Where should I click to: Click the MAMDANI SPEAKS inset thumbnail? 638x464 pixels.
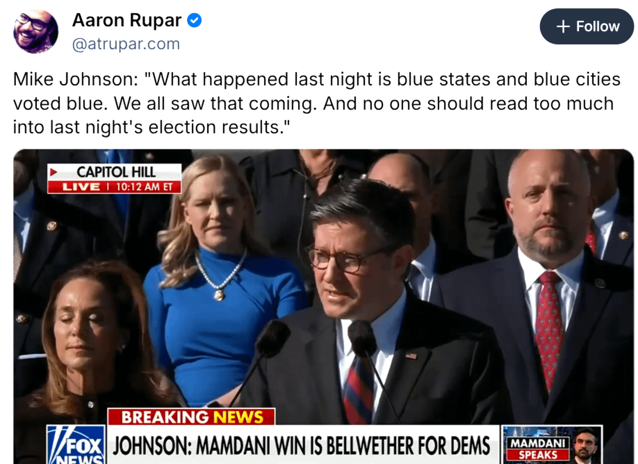pyautogui.click(x=552, y=444)
